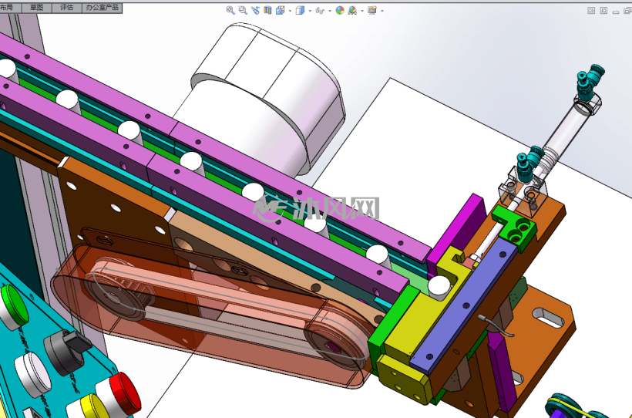Open the 办公室产品 tab
This screenshot has height=418, width=632.
tap(102, 8)
